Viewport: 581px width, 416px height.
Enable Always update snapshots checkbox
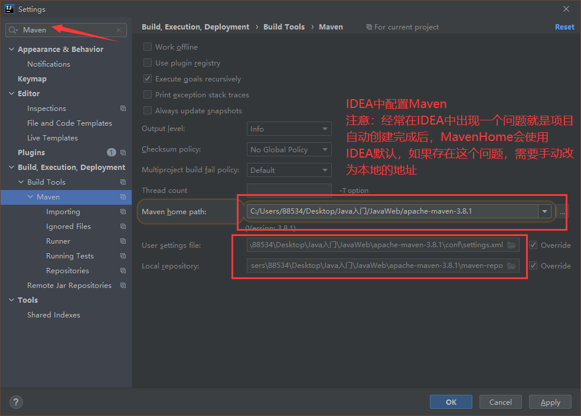click(x=148, y=110)
